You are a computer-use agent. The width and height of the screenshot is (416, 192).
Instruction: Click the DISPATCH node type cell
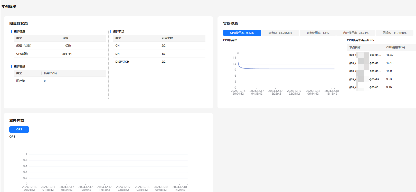click(x=122, y=62)
